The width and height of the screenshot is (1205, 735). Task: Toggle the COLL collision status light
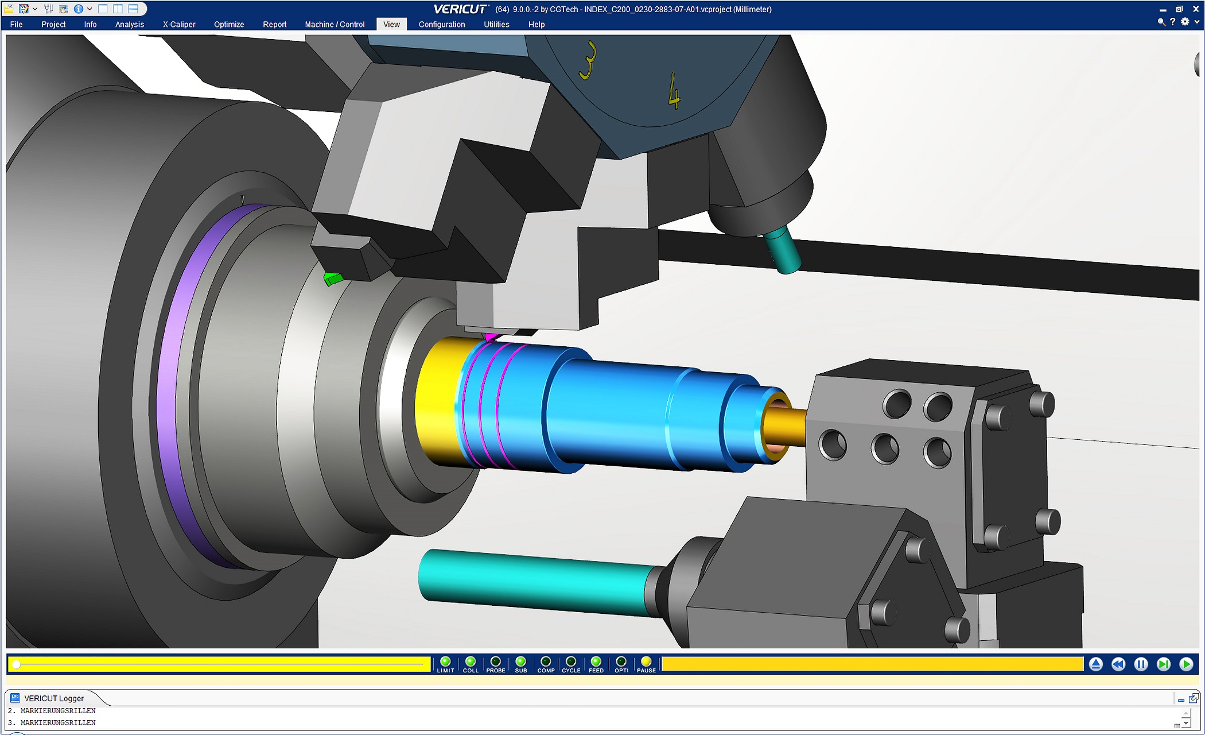[471, 662]
